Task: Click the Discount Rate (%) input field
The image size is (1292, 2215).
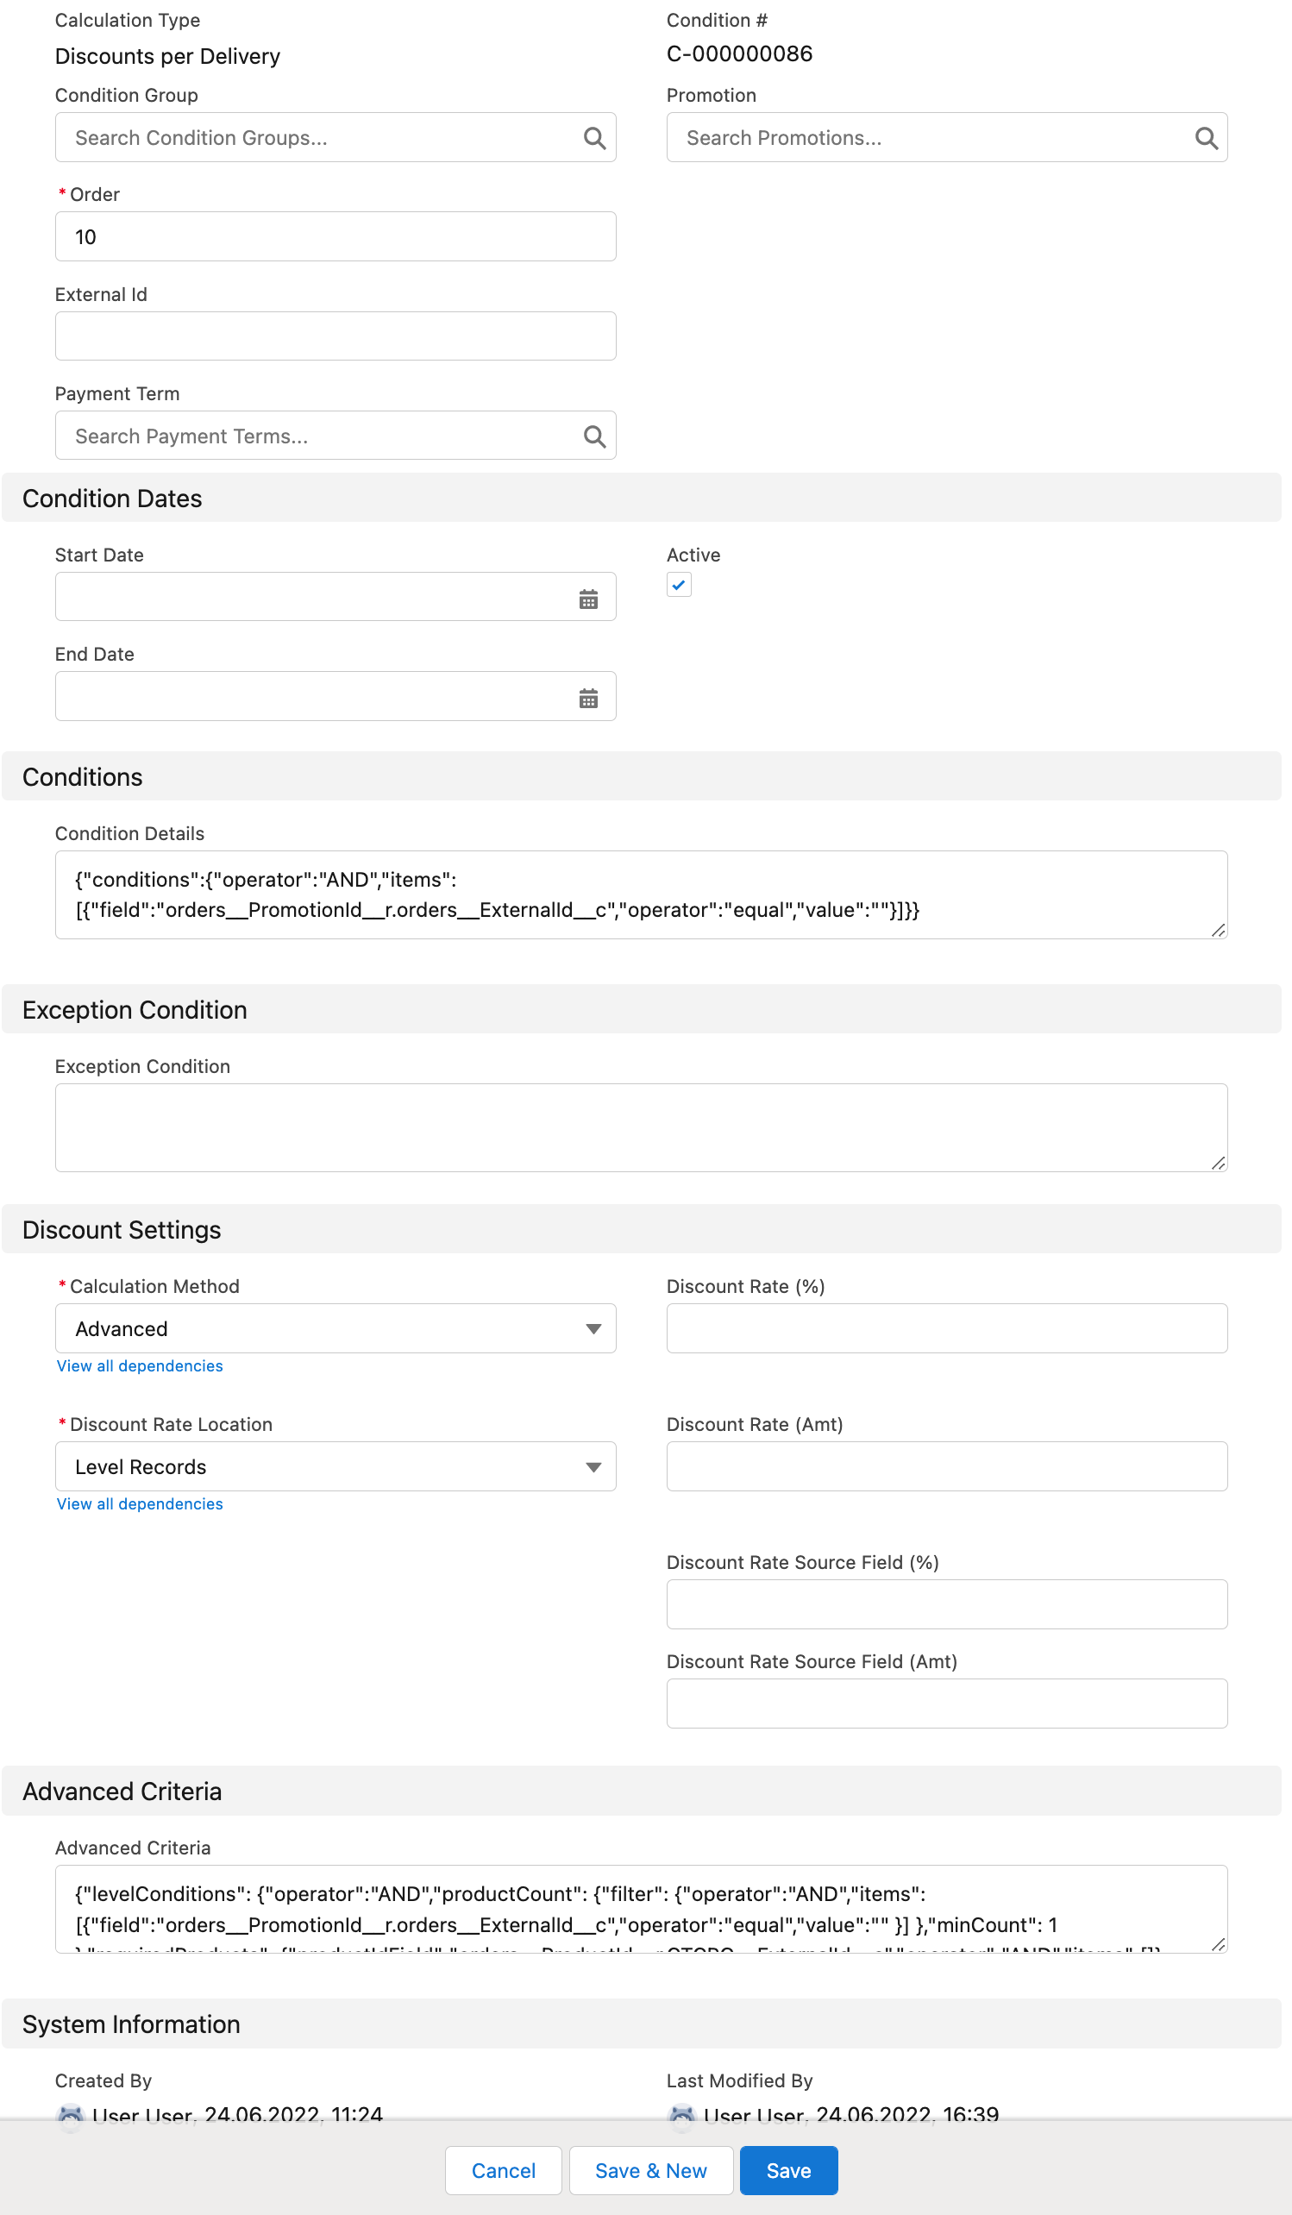Action: tap(947, 1328)
